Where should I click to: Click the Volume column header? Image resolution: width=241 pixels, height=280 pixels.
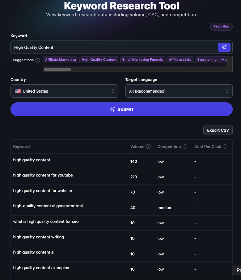(x=137, y=147)
